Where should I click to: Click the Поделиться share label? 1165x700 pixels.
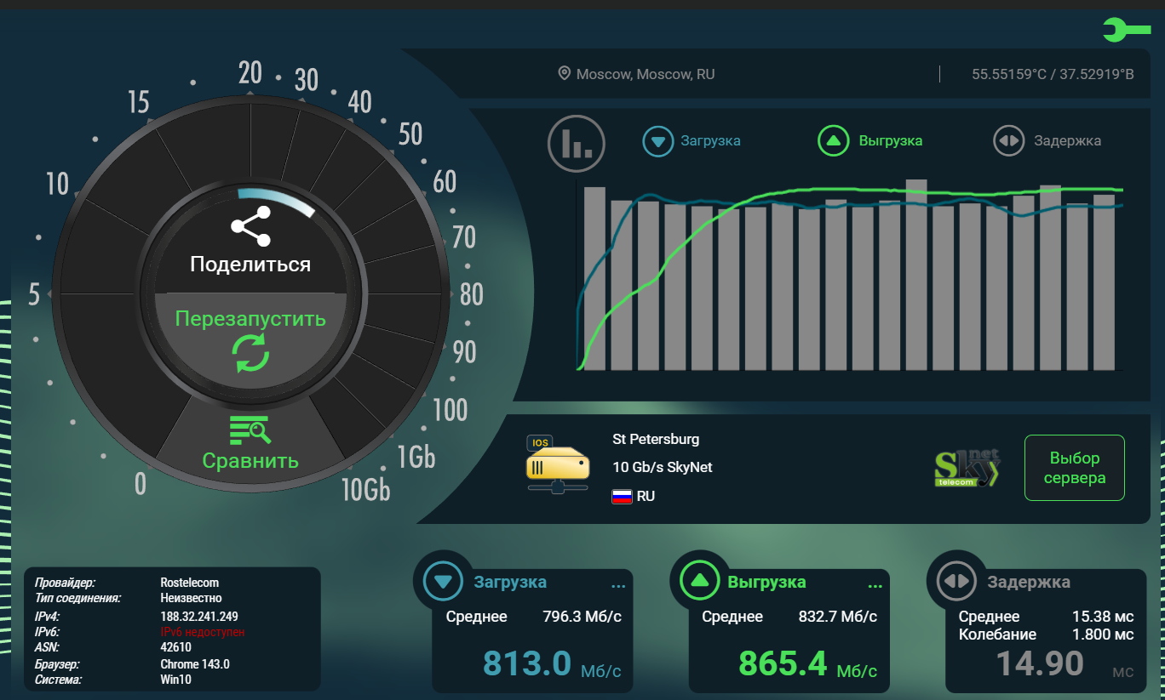point(250,264)
